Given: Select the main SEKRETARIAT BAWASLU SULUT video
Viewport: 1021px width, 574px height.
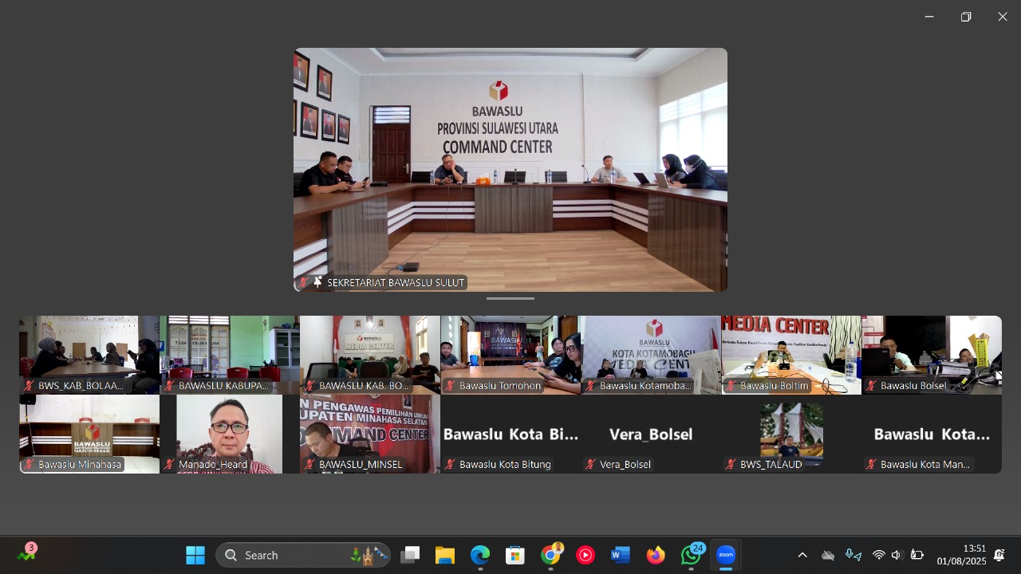Looking at the screenshot, I should [510, 170].
